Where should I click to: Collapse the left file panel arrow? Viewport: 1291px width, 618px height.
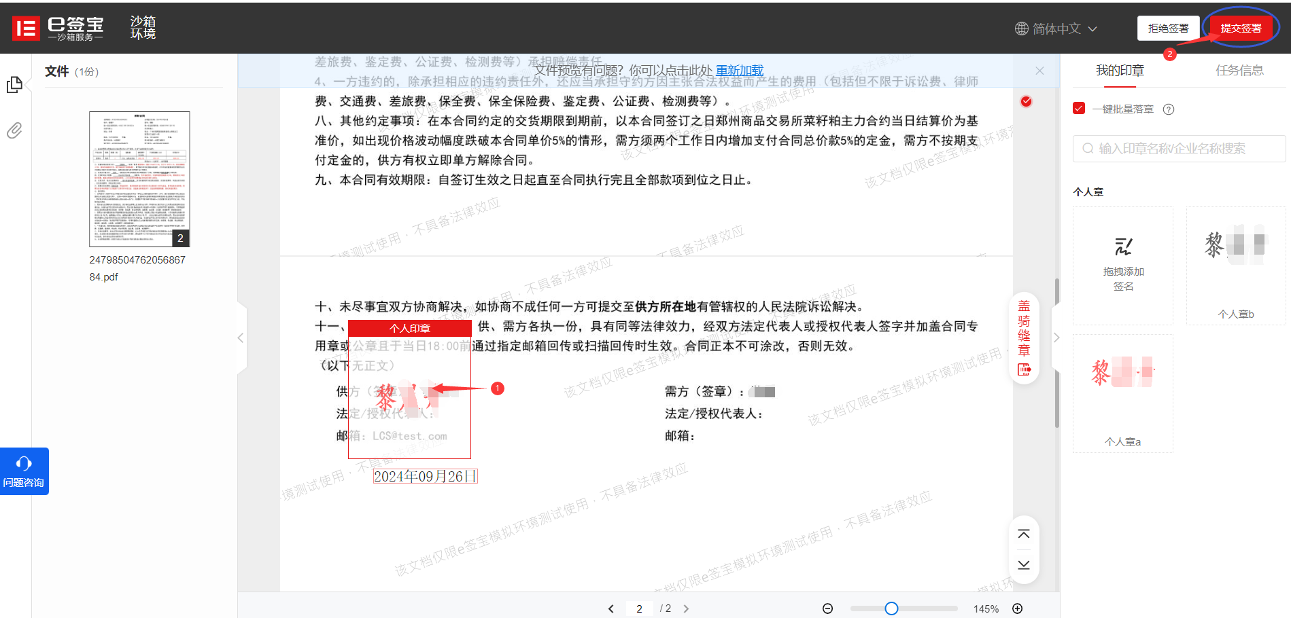click(x=241, y=338)
